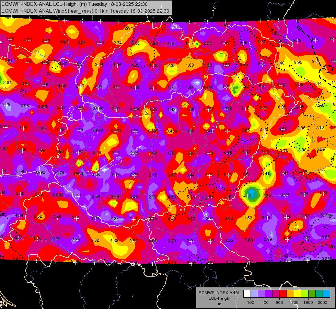Click the LCL-Height title line at top
The height and width of the screenshot is (309, 336).
click(74, 4)
